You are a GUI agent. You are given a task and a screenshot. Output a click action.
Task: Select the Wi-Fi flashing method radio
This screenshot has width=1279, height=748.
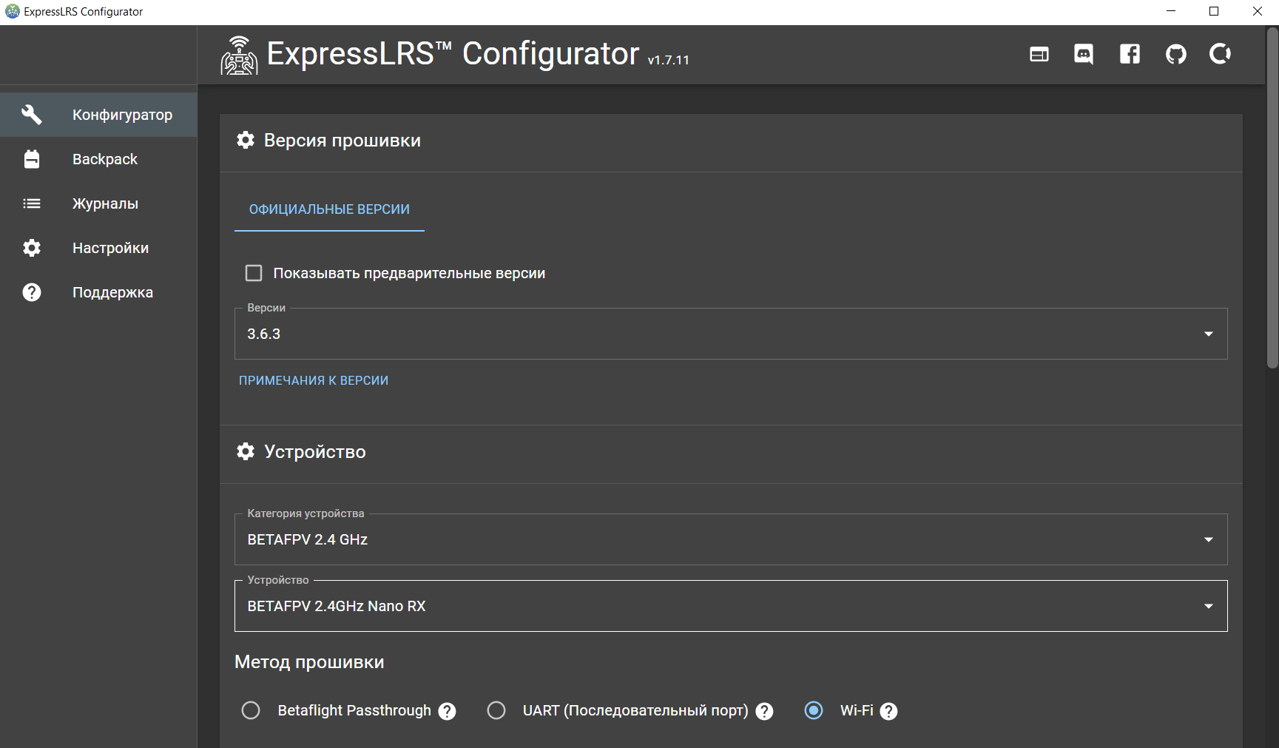pyautogui.click(x=814, y=710)
